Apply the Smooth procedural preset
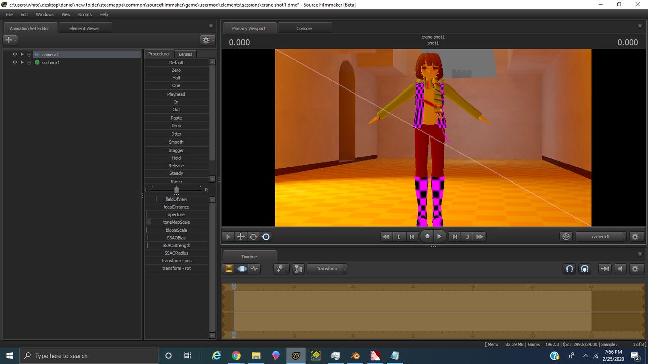648x364 pixels. pos(176,142)
